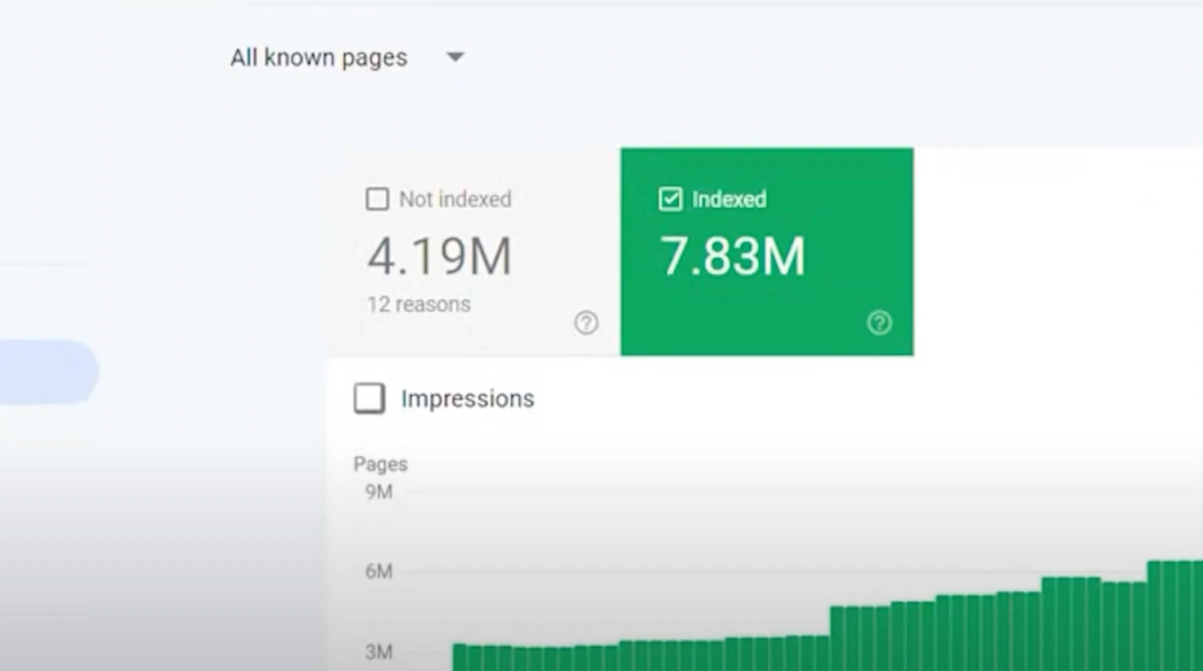Screen dimensions: 1203x671
Task: Click the Impressions label text
Action: [x=468, y=399]
